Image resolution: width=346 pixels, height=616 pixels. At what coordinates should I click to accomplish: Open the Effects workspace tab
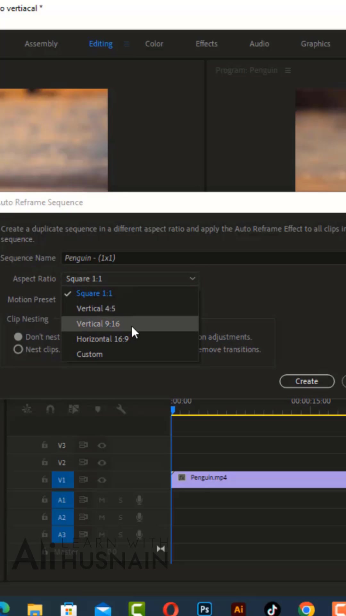click(207, 44)
